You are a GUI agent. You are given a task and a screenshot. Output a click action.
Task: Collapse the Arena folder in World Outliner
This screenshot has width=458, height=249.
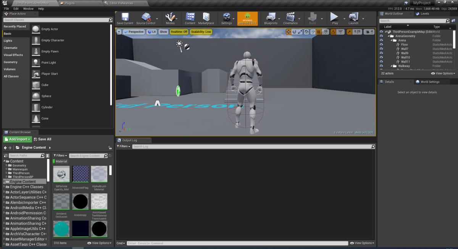pyautogui.click(x=392, y=40)
